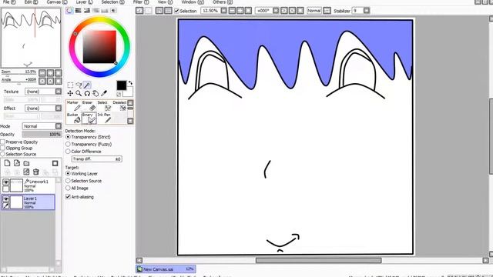493x277 pixels.
Task: Select the lasso selection tool
Action: click(x=79, y=85)
